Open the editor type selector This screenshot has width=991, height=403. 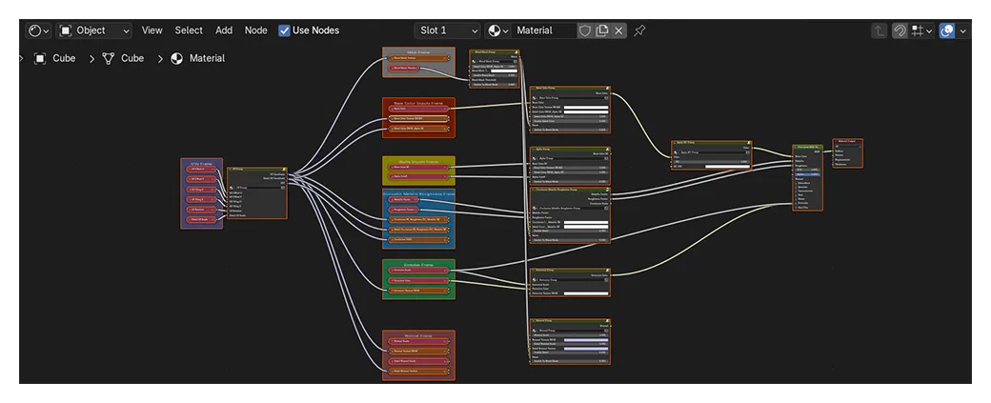tap(38, 30)
